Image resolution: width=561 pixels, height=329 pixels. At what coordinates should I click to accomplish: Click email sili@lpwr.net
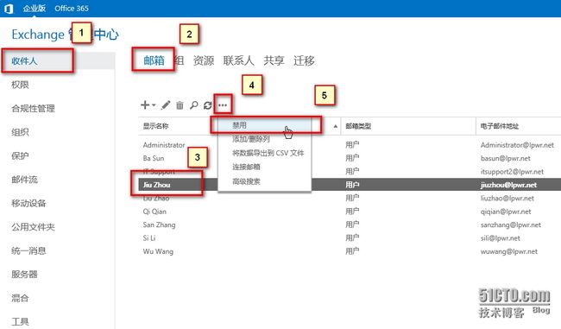pos(501,238)
